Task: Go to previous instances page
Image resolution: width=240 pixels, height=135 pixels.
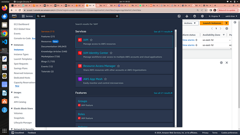Action: 212,28
